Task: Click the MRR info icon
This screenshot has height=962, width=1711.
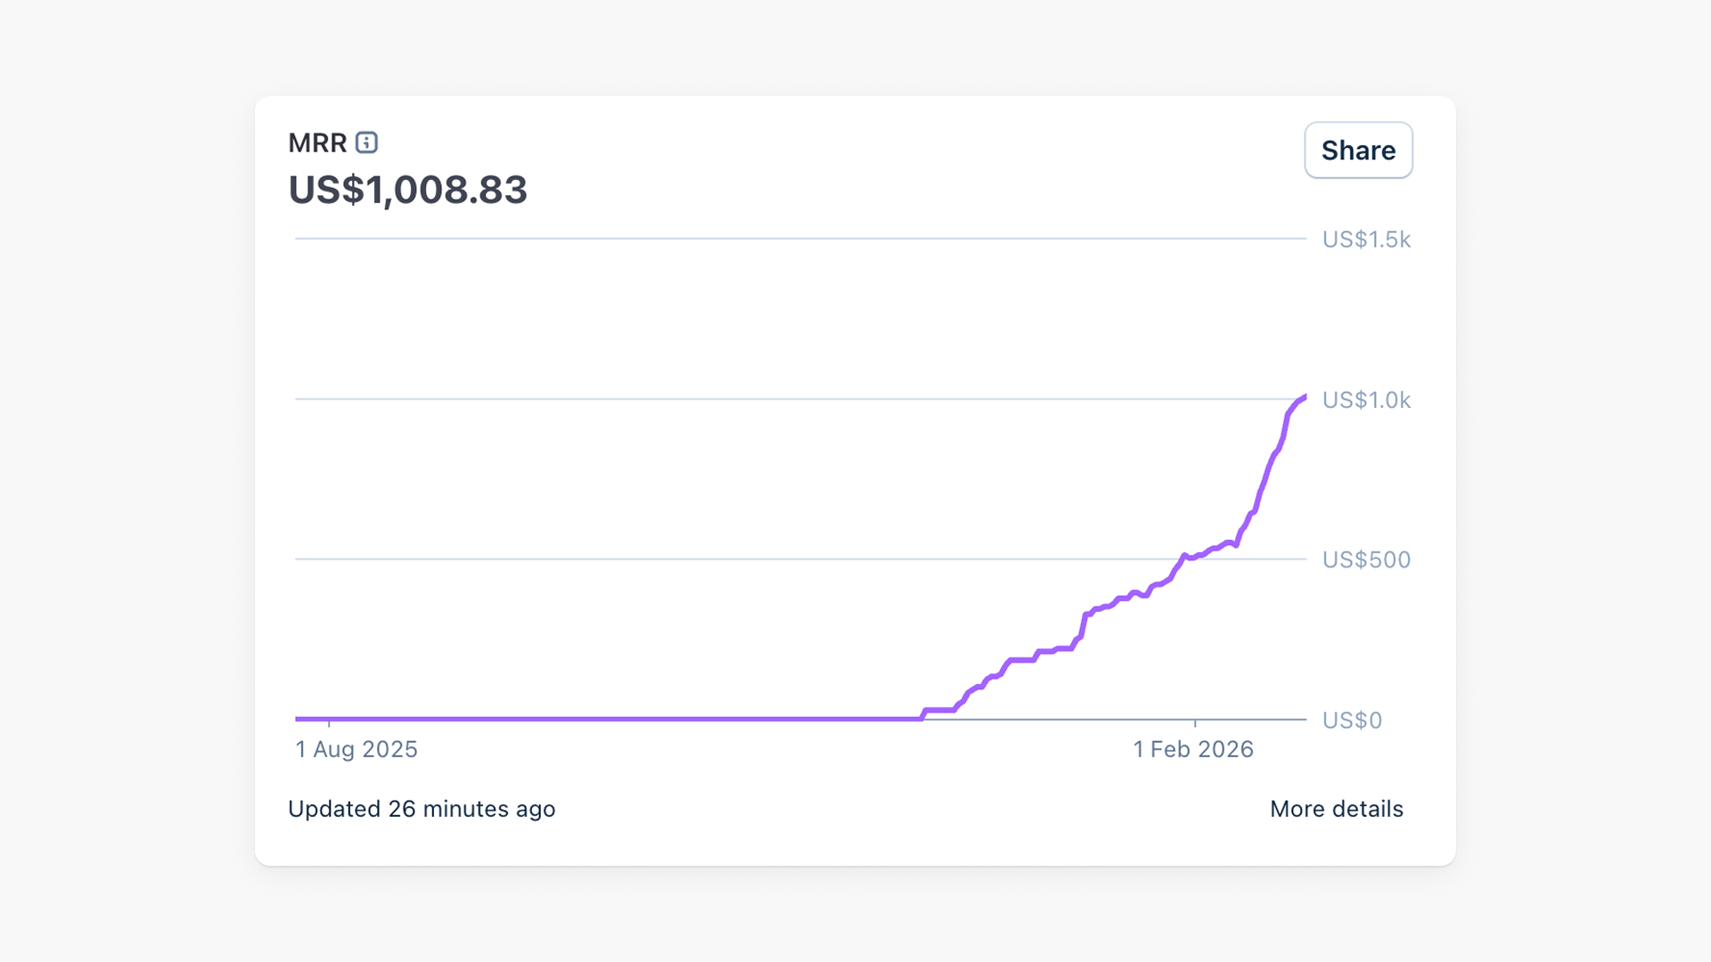Action: click(x=366, y=143)
